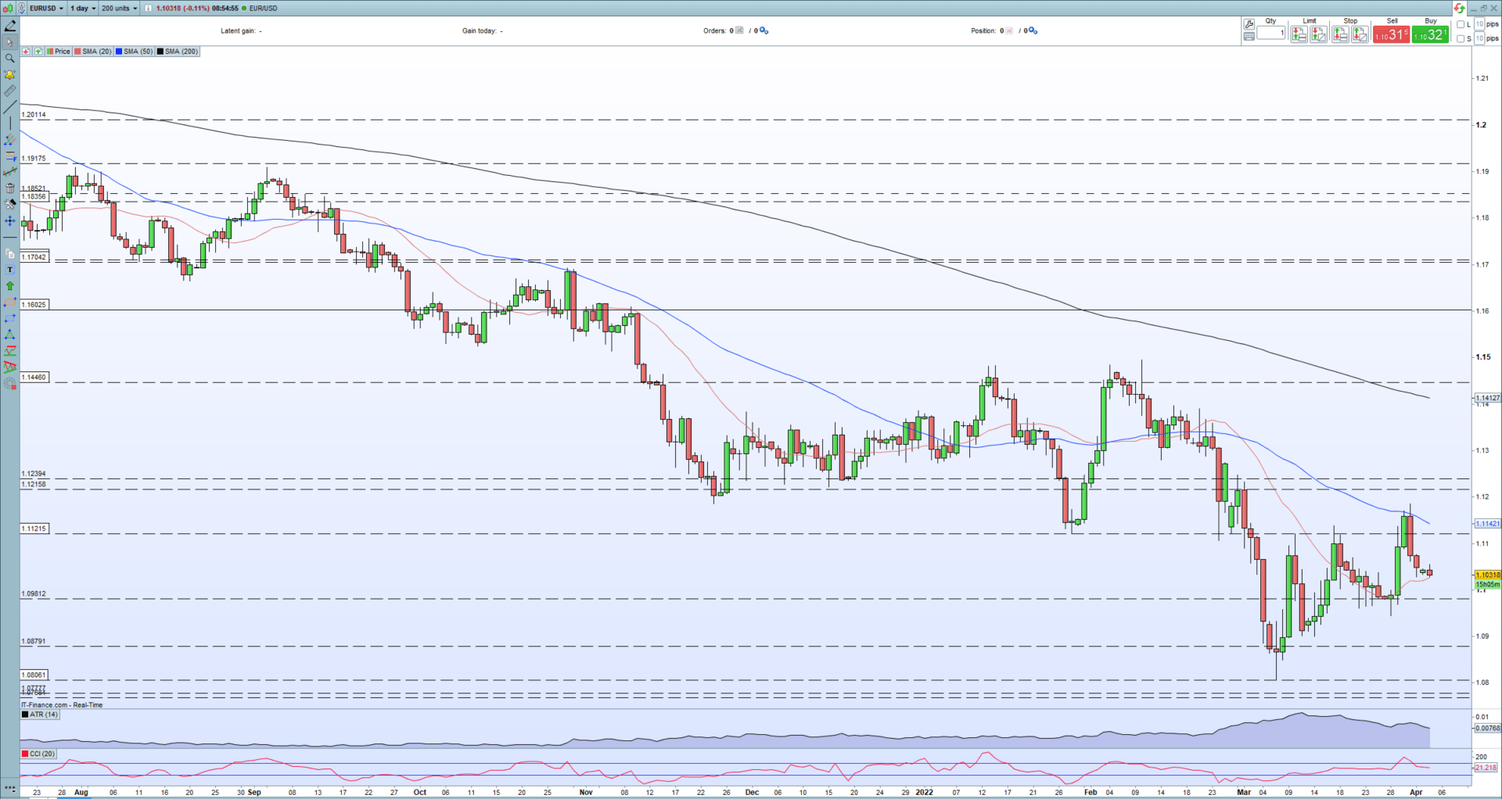Activate the magnifier zoom tool
Screen dimensions: 1502x799
[10, 58]
